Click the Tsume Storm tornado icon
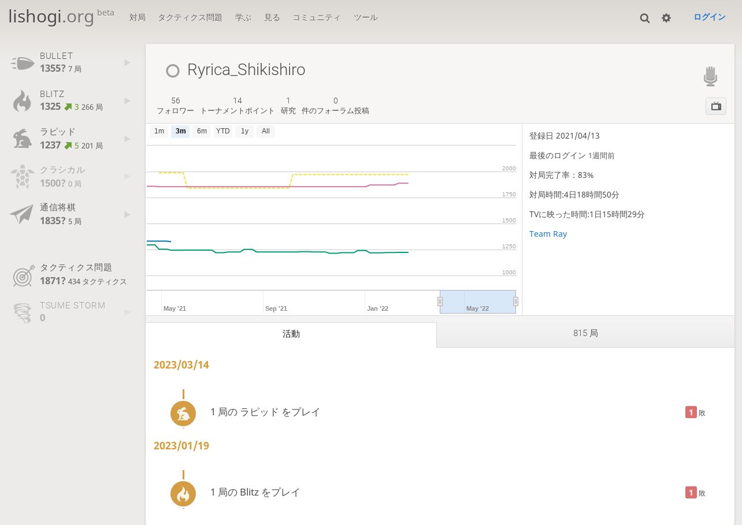Image resolution: width=742 pixels, height=525 pixels. click(22, 312)
